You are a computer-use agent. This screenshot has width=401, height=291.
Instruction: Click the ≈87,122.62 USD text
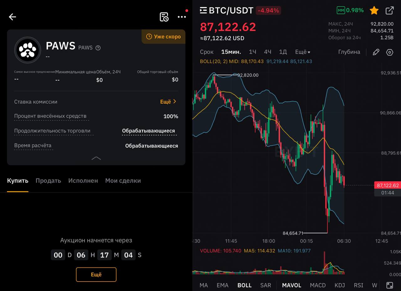point(222,38)
